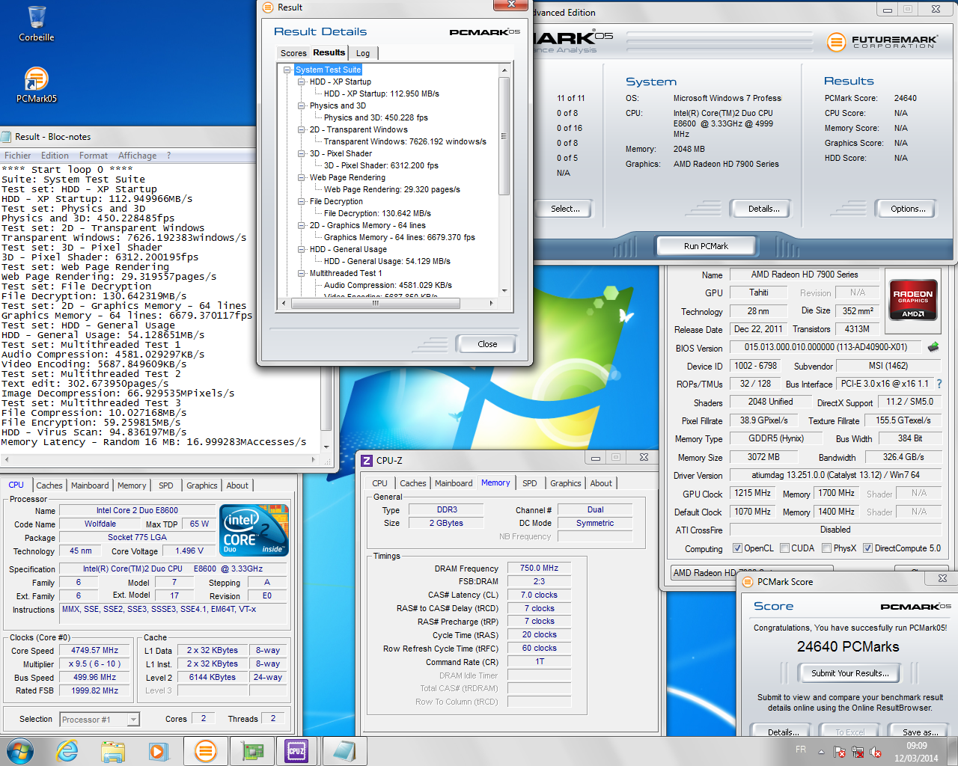The height and width of the screenshot is (766, 958).
Task: Toggle the CUDA checkbox in GPU-Z
Action: [784, 548]
